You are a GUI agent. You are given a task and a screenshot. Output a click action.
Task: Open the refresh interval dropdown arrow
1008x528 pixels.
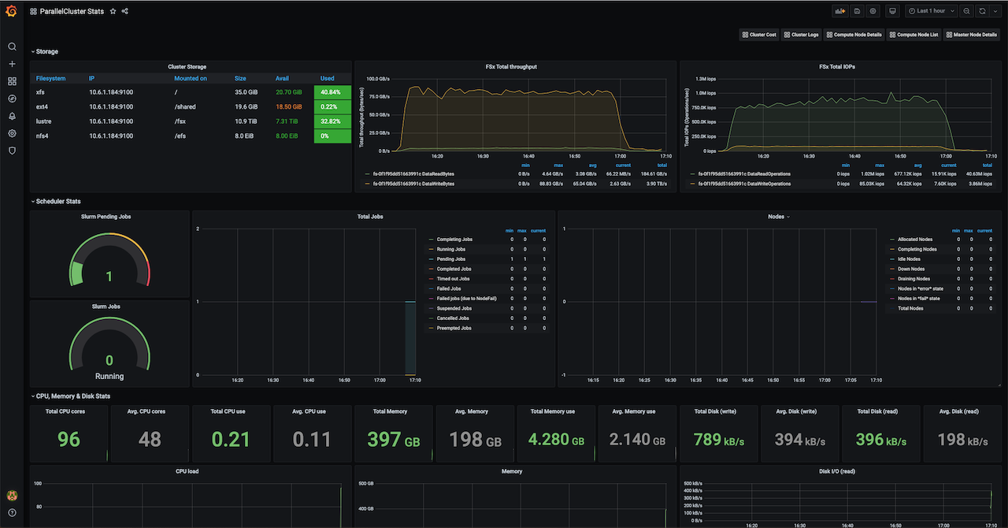994,11
